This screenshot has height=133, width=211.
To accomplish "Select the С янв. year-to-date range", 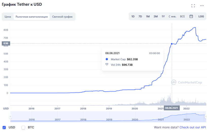I will (x=172, y=16).
